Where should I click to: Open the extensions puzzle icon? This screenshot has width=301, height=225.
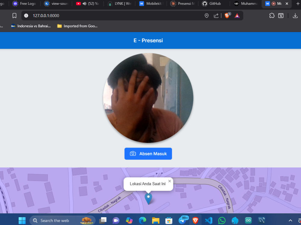(x=272, y=16)
